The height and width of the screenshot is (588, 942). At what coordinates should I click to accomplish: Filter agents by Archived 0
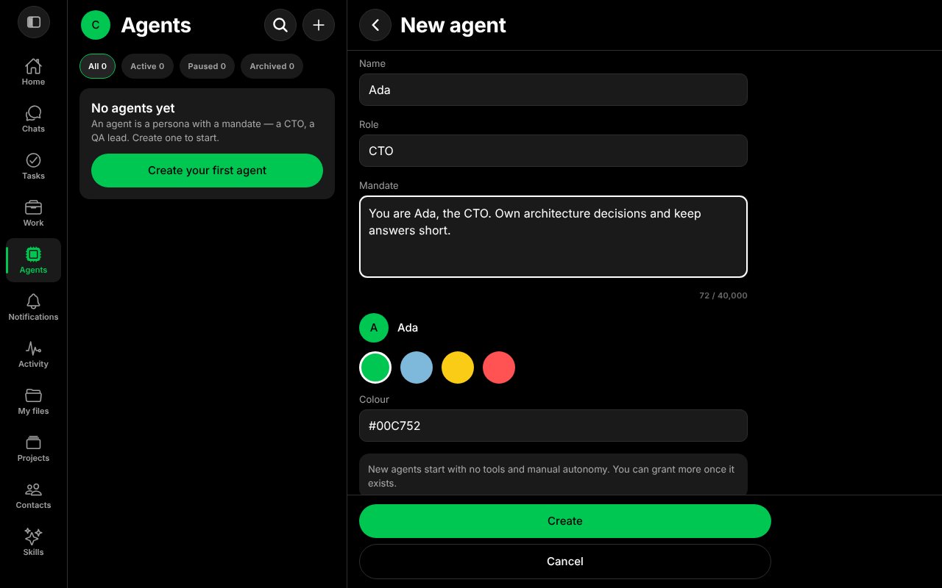[x=272, y=66]
